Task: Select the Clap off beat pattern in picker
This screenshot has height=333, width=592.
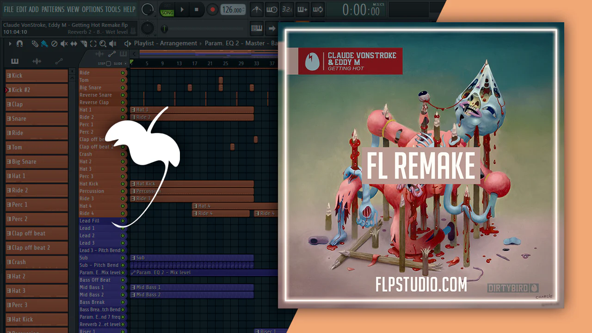Action: pos(37,233)
